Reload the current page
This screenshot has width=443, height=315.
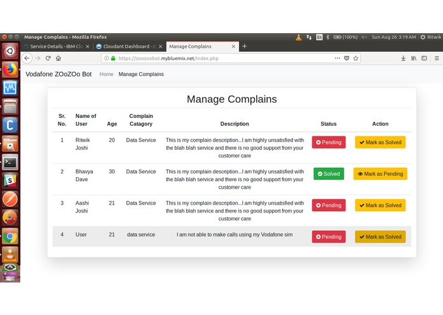point(48,58)
